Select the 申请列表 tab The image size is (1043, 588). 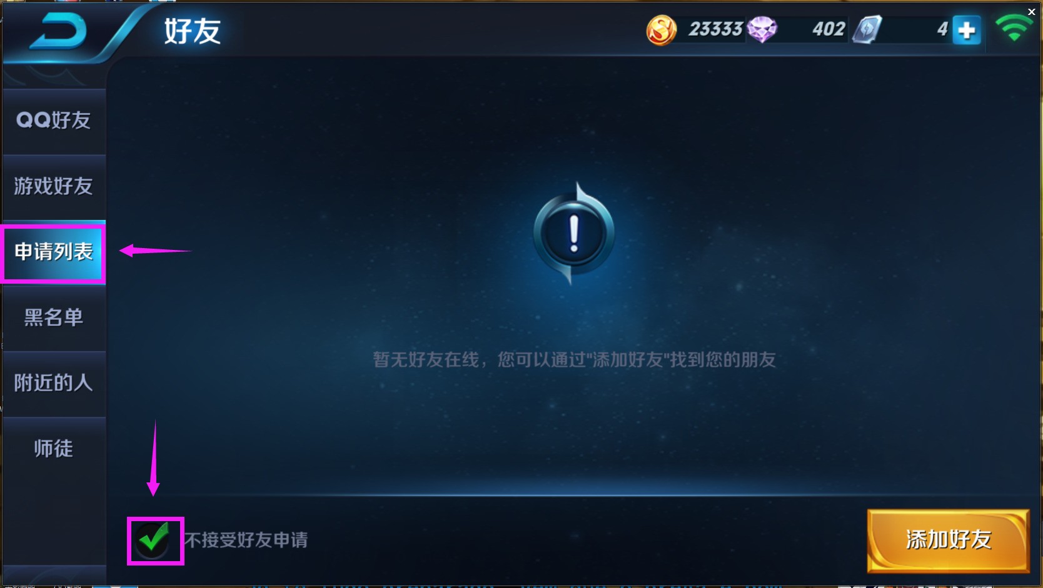(54, 252)
